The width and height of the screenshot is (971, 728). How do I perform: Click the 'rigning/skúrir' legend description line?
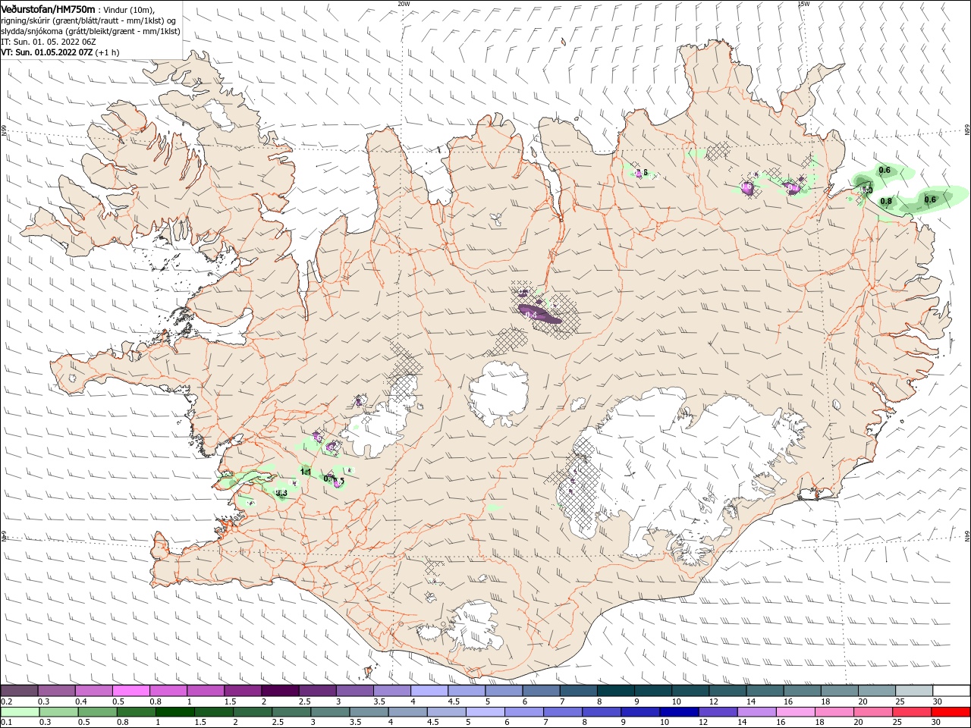(x=88, y=20)
